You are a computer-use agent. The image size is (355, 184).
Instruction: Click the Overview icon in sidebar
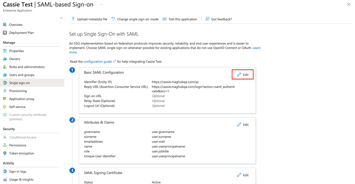click(5, 25)
